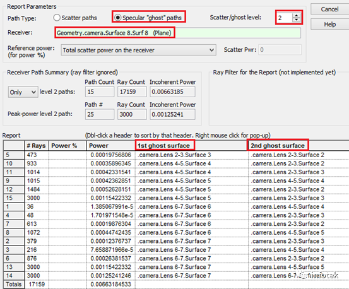Click the Cancel button

pyautogui.click(x=329, y=9)
